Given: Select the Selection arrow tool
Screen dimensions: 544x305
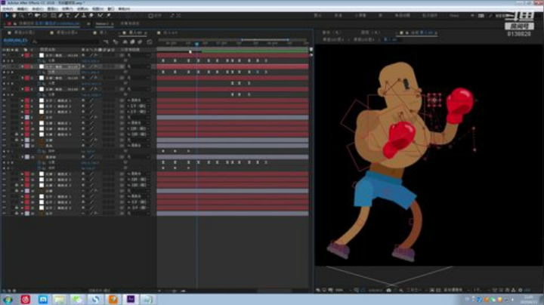Looking at the screenshot, I should click(x=7, y=16).
